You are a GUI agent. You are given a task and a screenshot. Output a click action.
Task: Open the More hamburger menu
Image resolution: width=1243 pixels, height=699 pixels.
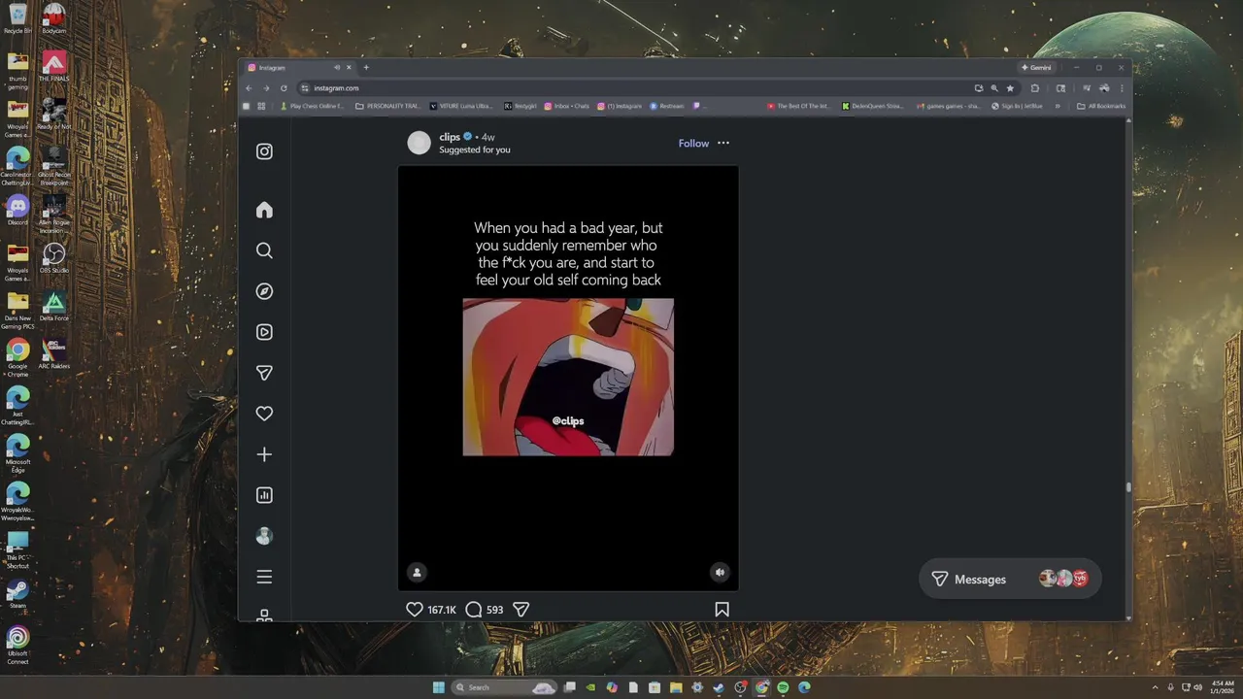pos(264,577)
